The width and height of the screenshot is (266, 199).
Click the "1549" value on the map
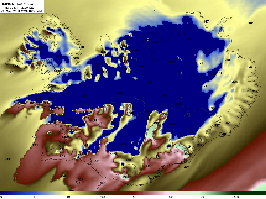188,154
